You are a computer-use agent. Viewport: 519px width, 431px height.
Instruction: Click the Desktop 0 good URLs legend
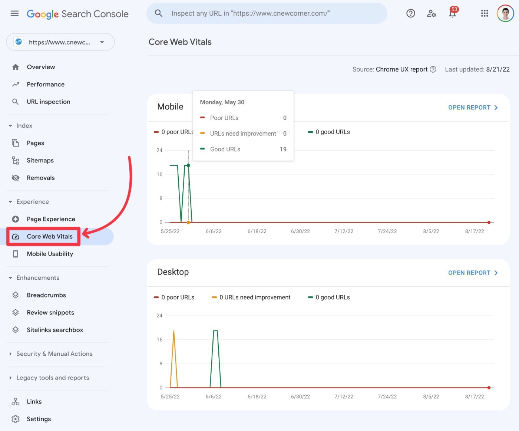tap(329, 297)
